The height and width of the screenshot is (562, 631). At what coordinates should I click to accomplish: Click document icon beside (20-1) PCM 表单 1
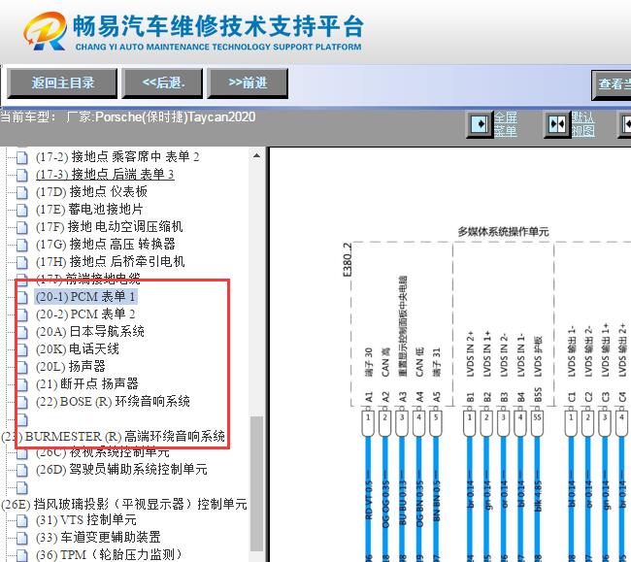(x=21, y=297)
